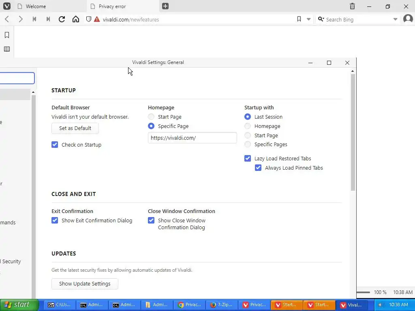Open the tracker blocker shield icon
The image size is (415, 311).
(89, 19)
